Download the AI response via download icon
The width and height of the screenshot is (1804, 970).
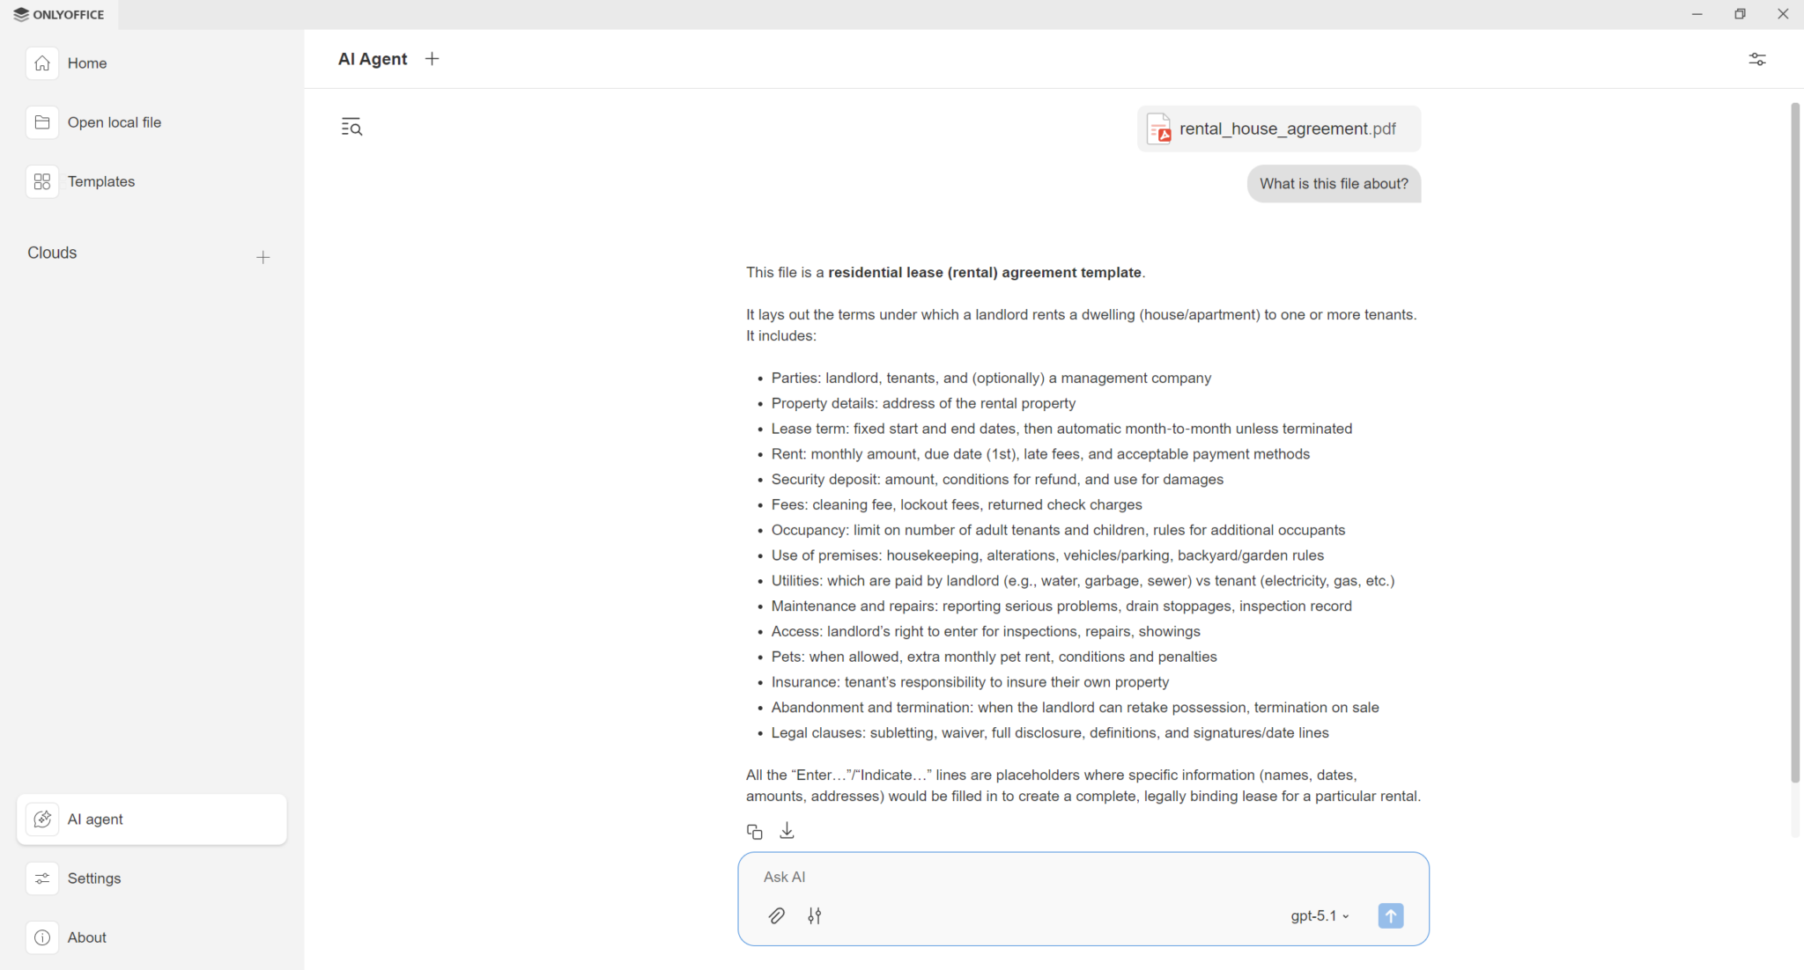pos(786,830)
